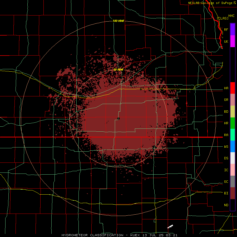Click the BD legend label
Viewport: 237px width, 237px height.
[x=226, y=112]
